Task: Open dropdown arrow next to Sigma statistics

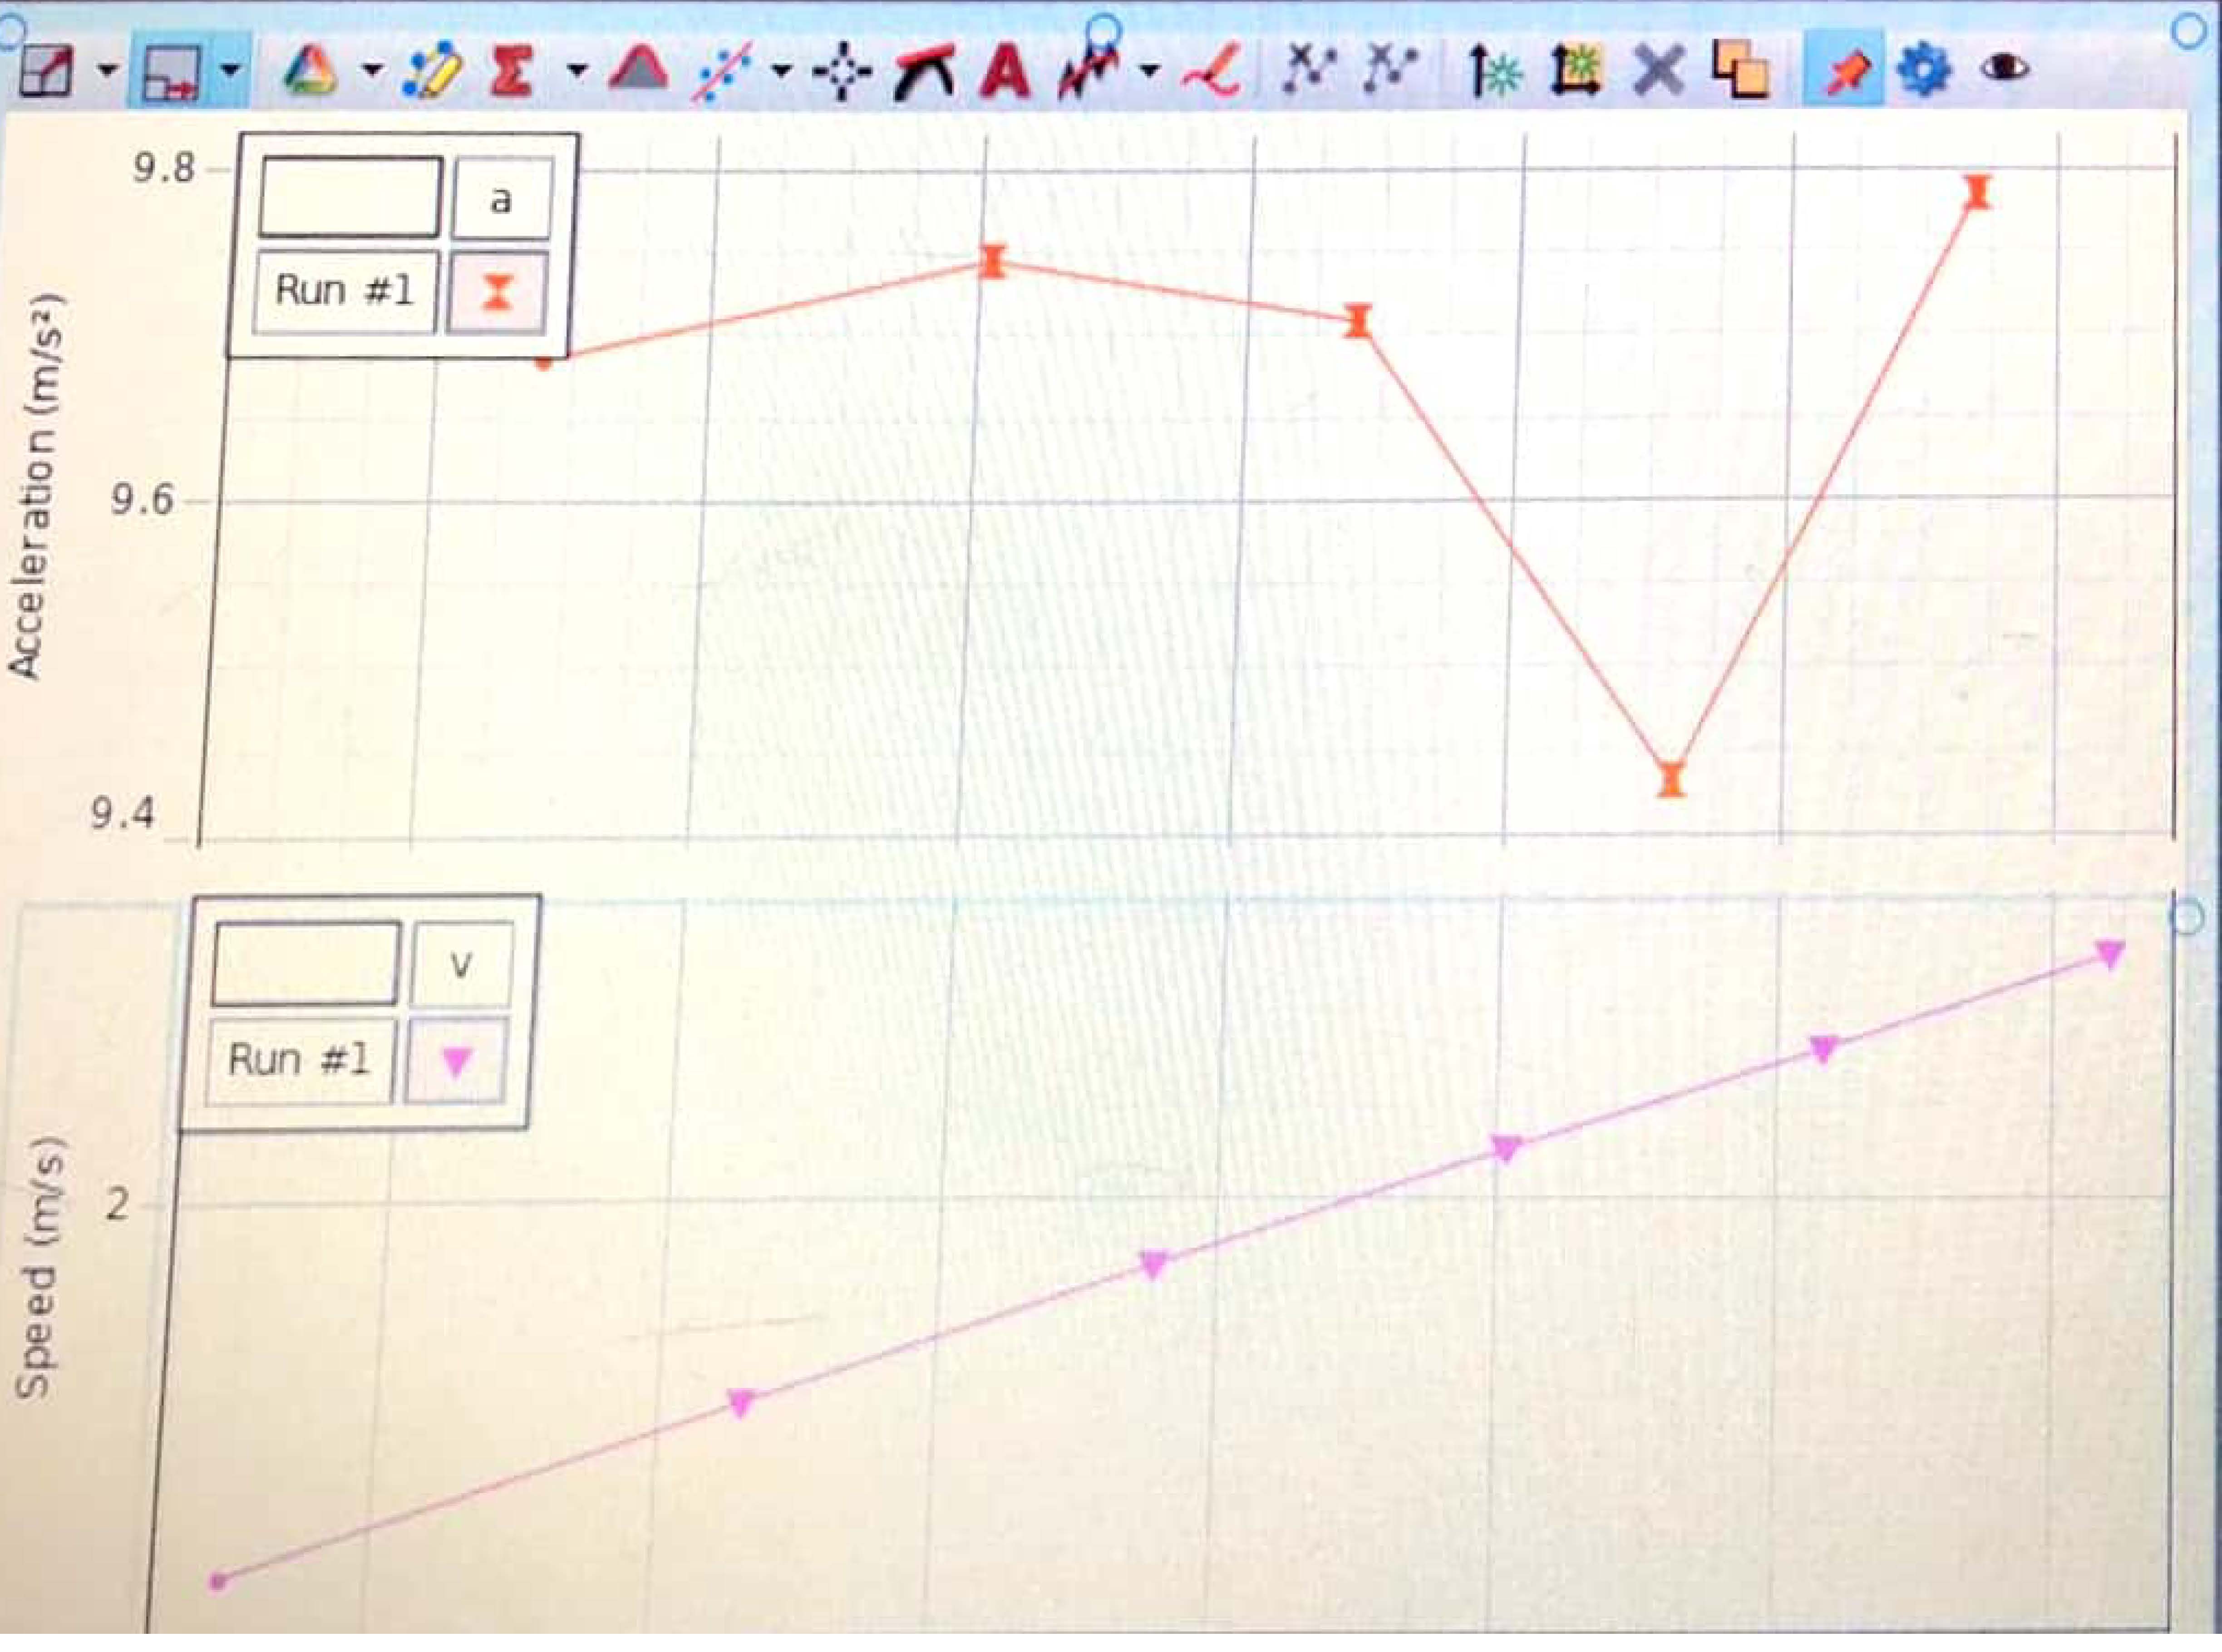Action: tap(577, 70)
